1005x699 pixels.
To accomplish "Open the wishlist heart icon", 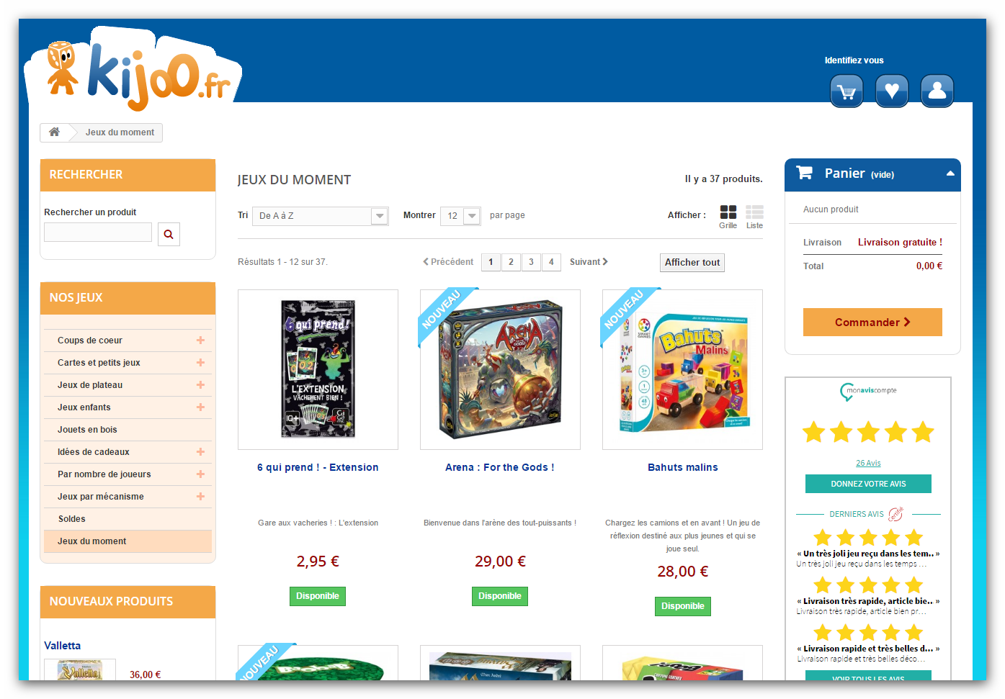I will 892,91.
